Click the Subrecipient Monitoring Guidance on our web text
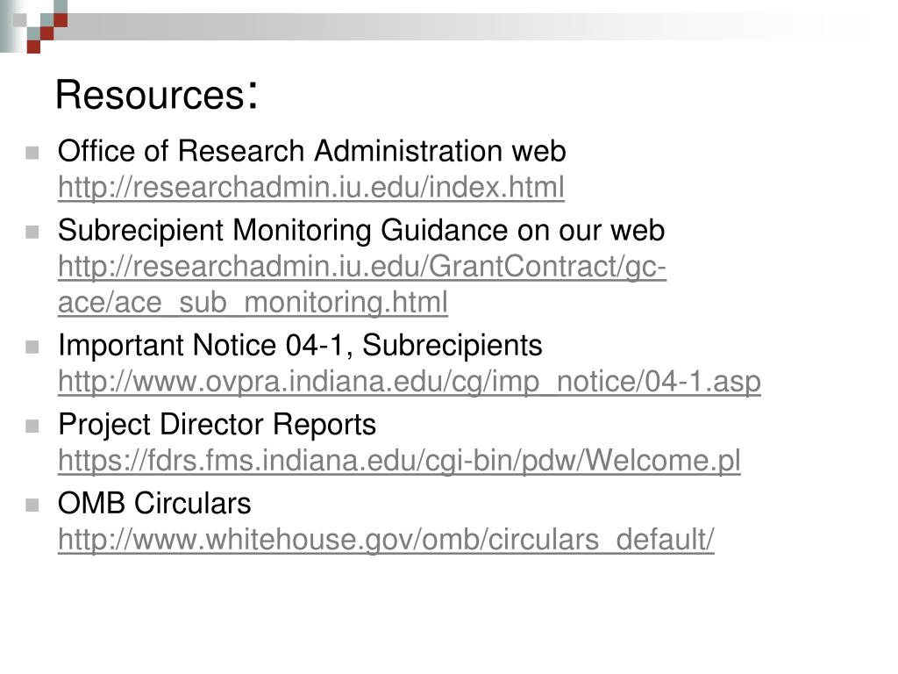Viewport: 898px width, 674px height. [x=360, y=231]
